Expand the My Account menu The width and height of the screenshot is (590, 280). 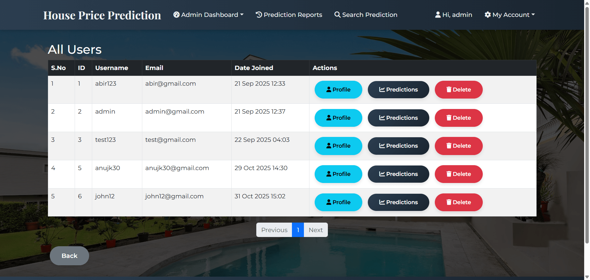coord(509,14)
